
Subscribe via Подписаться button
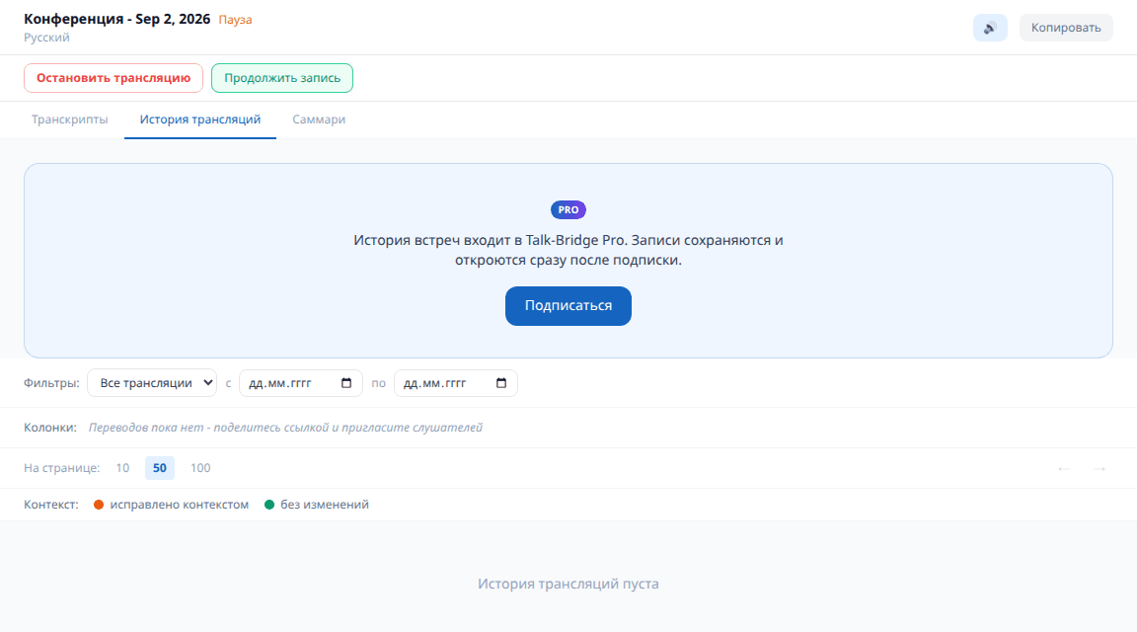[568, 306]
